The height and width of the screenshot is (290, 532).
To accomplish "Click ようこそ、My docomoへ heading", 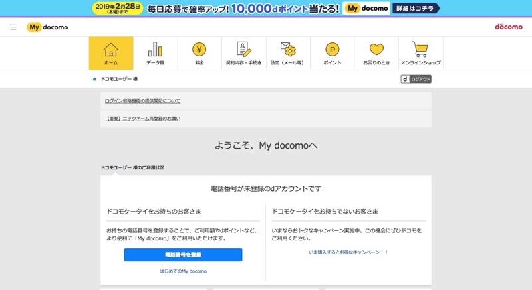I will pos(266,145).
